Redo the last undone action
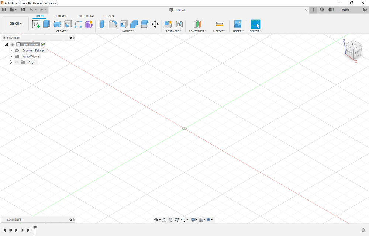The height and width of the screenshot is (236, 369). 41,10
